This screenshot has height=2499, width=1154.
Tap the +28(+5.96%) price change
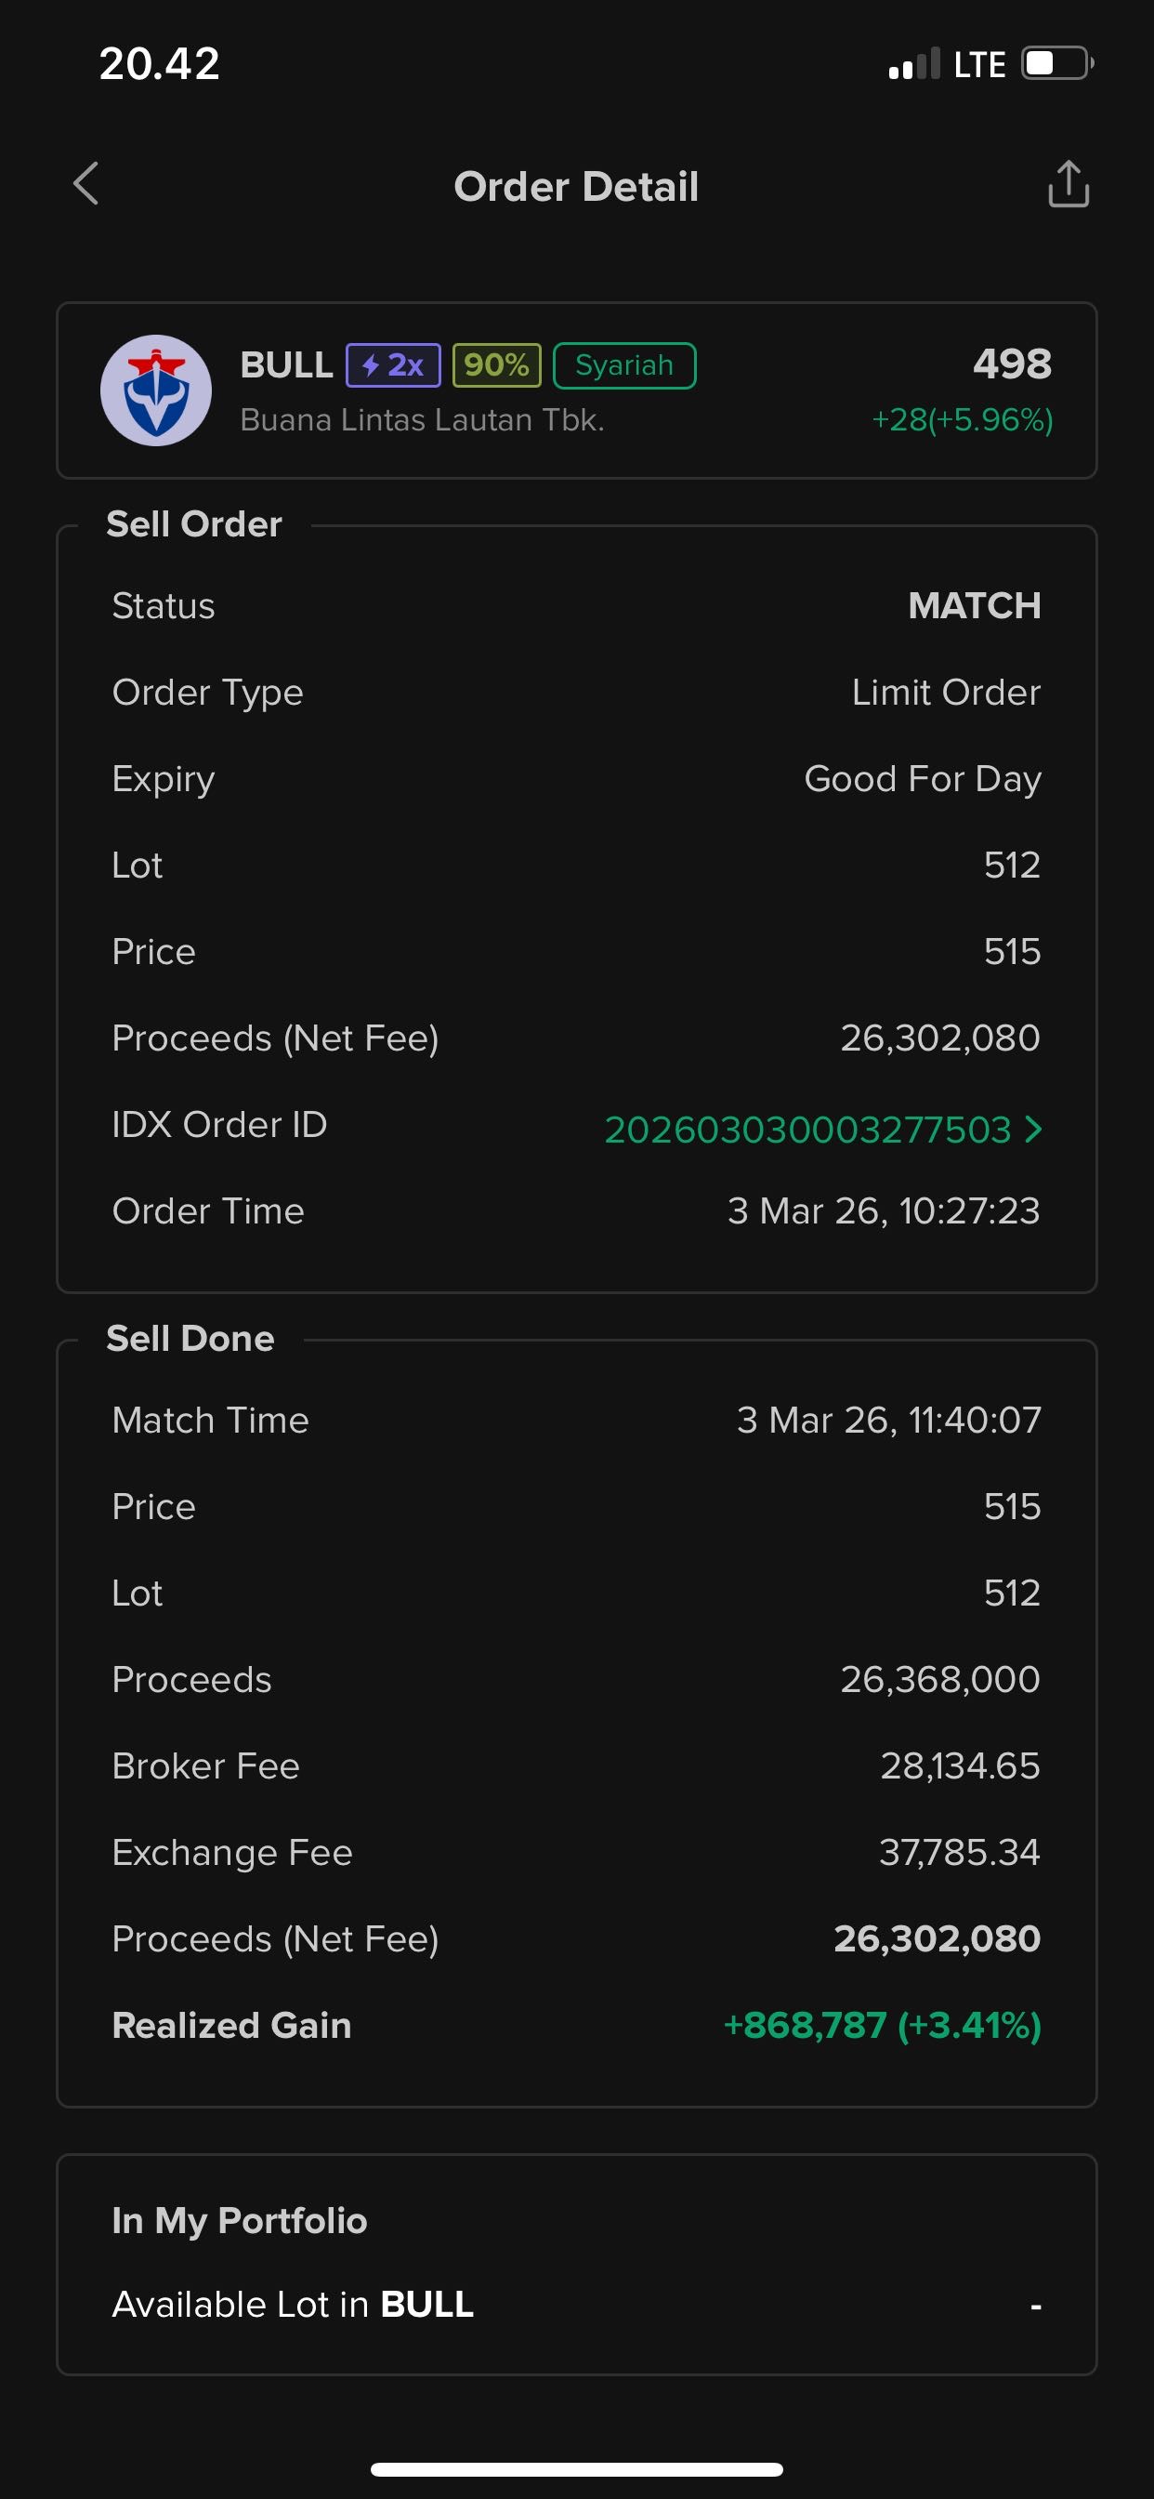tap(962, 420)
